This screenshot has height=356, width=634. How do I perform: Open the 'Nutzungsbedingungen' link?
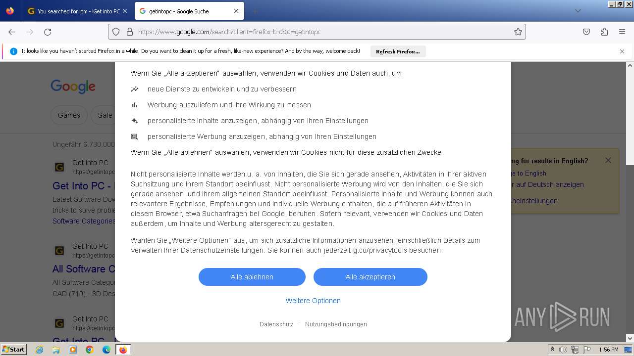[x=336, y=324]
